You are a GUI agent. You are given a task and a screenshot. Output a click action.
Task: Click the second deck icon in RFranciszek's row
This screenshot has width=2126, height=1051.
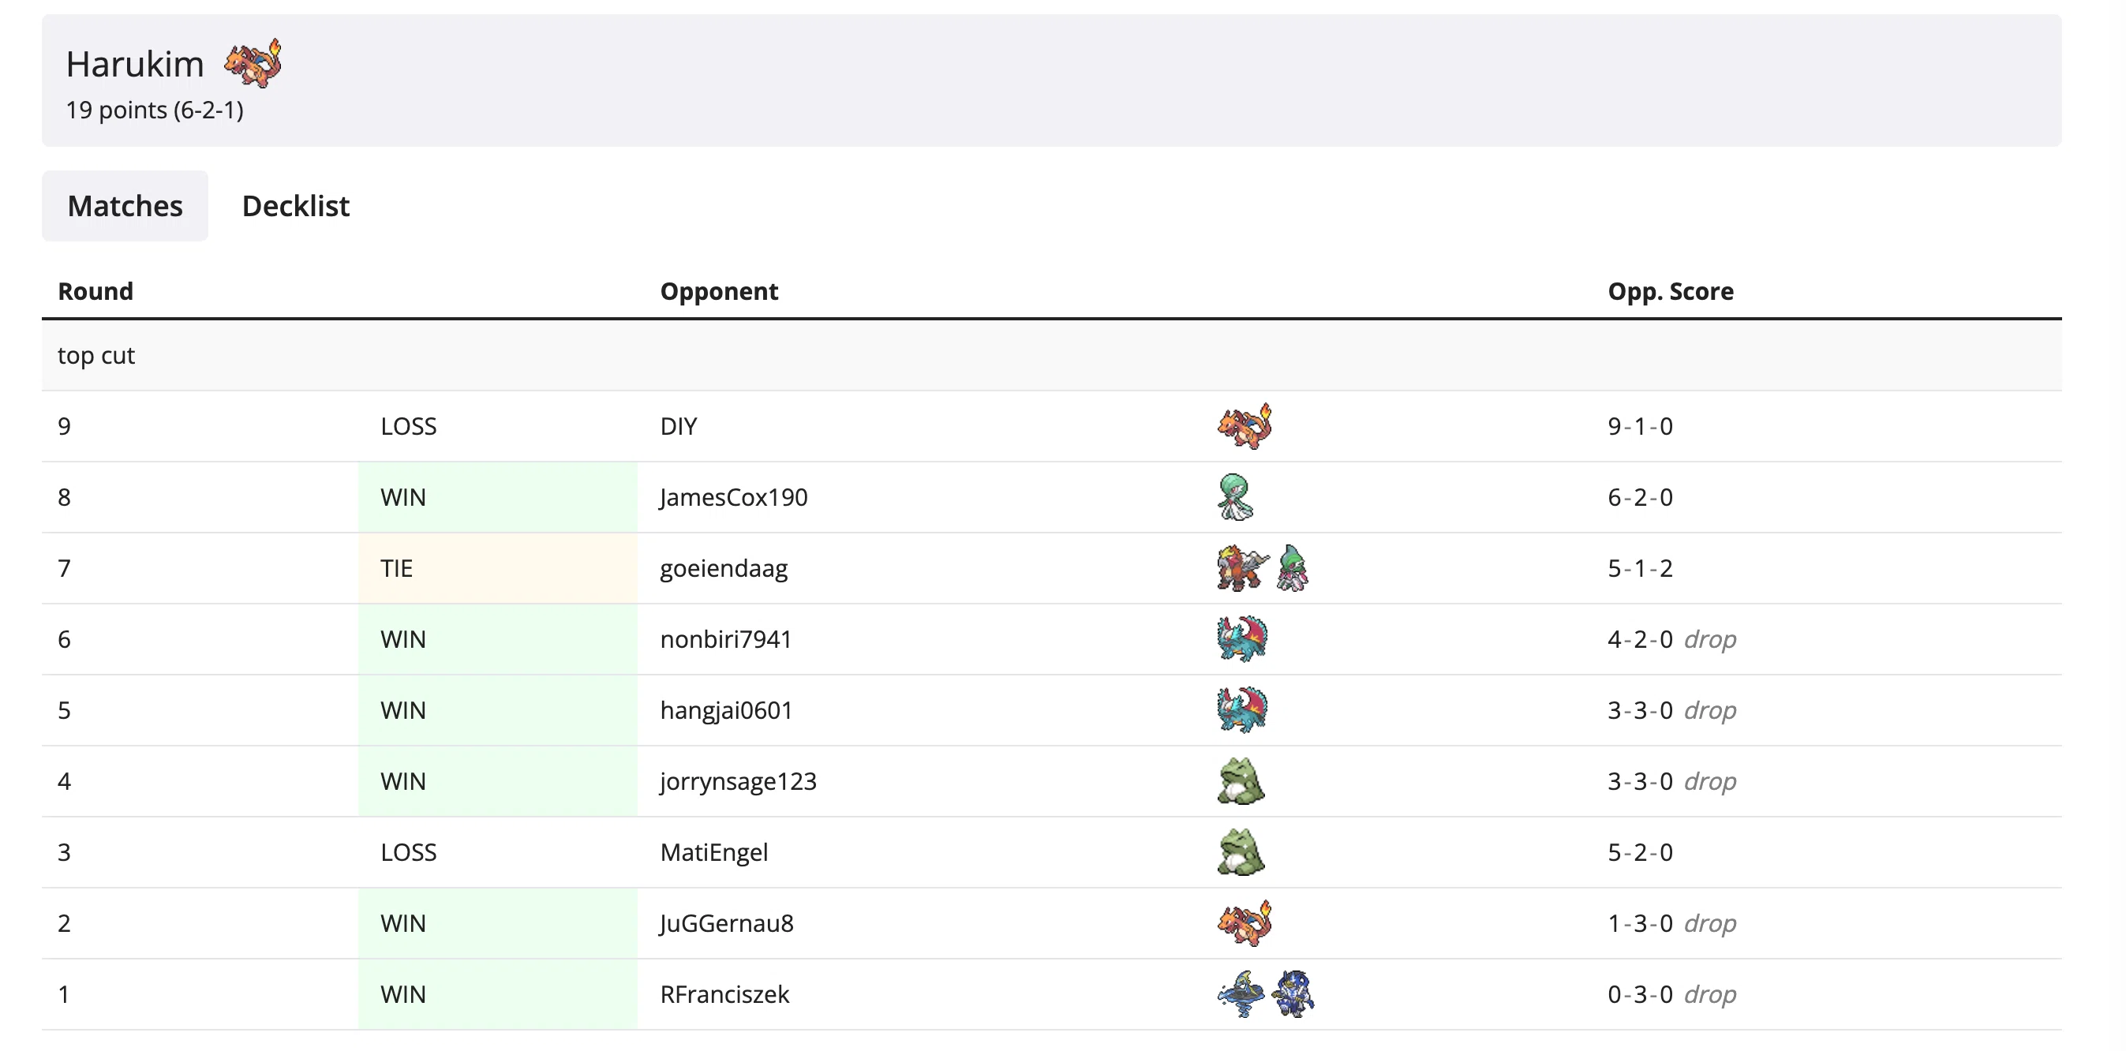click(x=1293, y=993)
